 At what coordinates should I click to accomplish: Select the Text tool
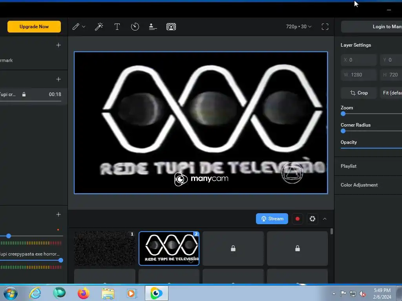117,27
